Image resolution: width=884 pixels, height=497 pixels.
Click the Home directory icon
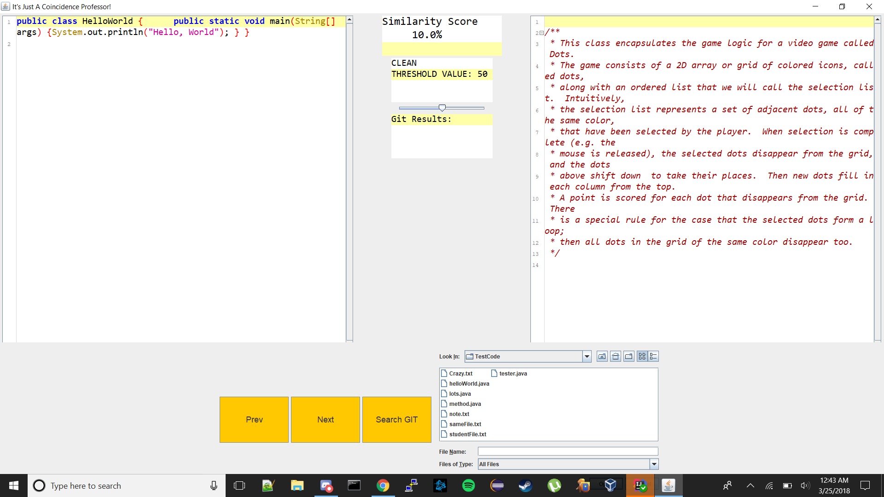(x=615, y=357)
